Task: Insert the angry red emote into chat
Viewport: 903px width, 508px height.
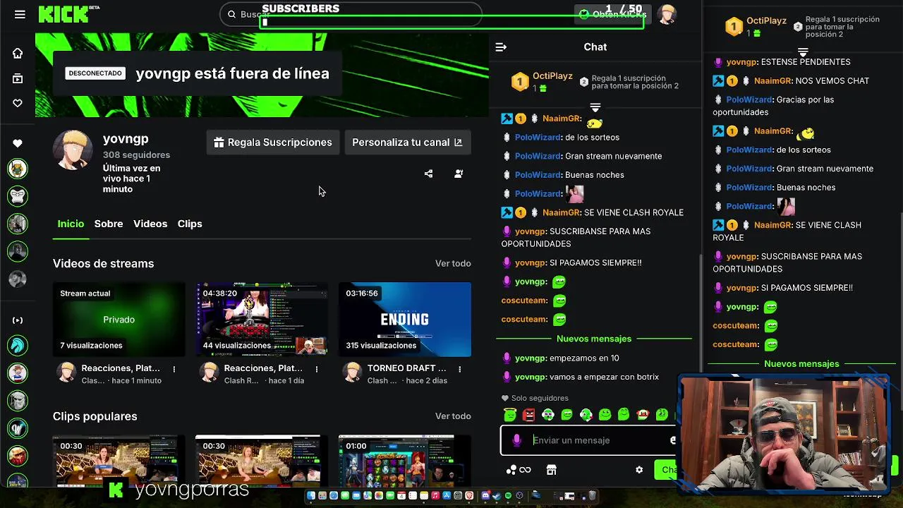Action: coord(528,415)
